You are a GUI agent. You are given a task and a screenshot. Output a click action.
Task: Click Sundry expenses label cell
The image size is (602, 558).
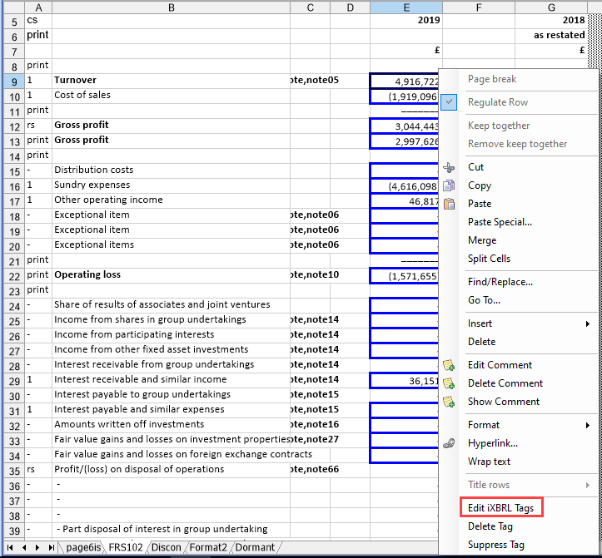(x=172, y=185)
